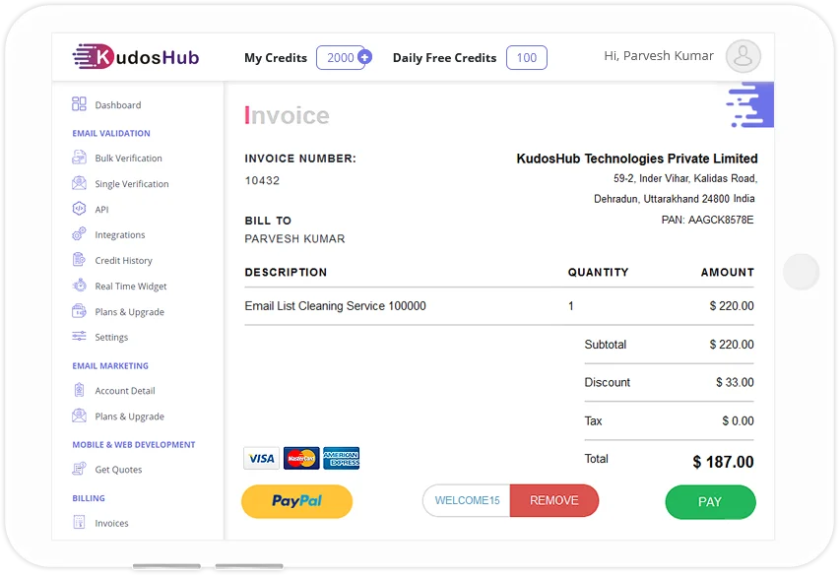The image size is (840, 576).
Task: Open Integrations in the sidebar
Action: (120, 234)
